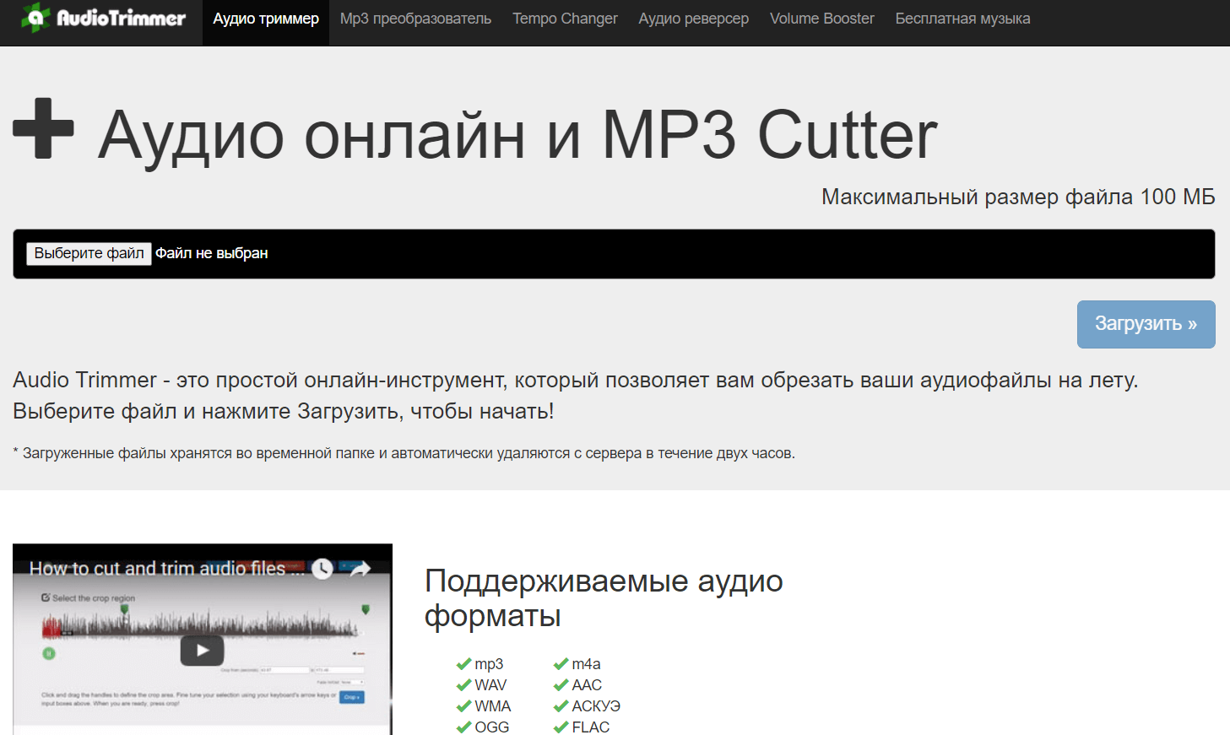Click the mp3 format text

[x=489, y=665]
